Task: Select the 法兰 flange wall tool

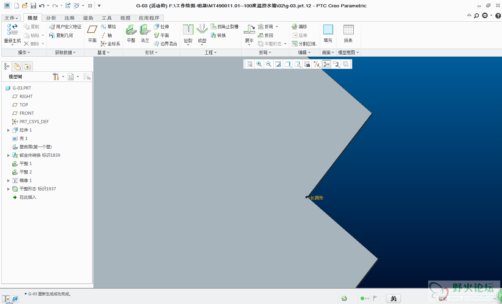Action: pos(145,34)
